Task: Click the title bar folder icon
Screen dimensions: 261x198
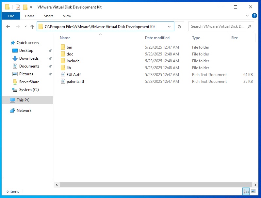Action: click(x=7, y=7)
